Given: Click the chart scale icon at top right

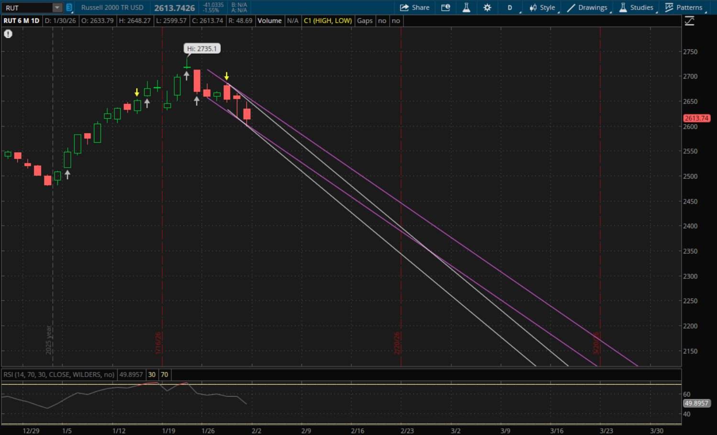Looking at the screenshot, I should point(689,21).
